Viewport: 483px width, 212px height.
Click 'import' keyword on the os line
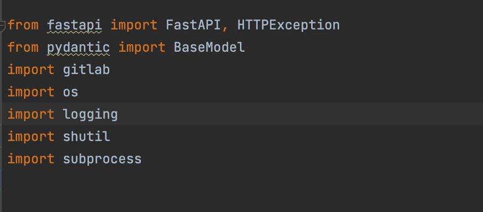31,92
